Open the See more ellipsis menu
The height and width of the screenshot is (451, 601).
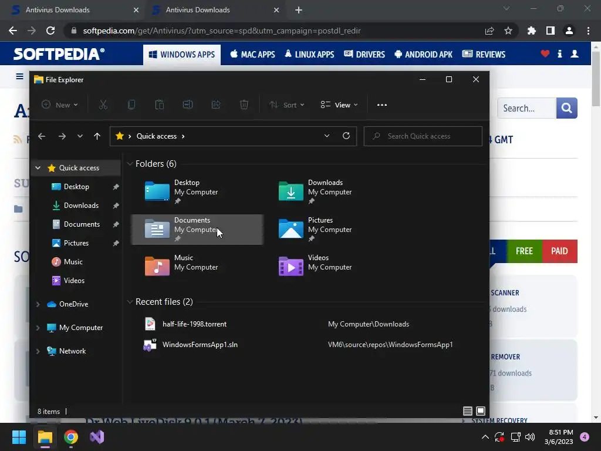tap(381, 105)
